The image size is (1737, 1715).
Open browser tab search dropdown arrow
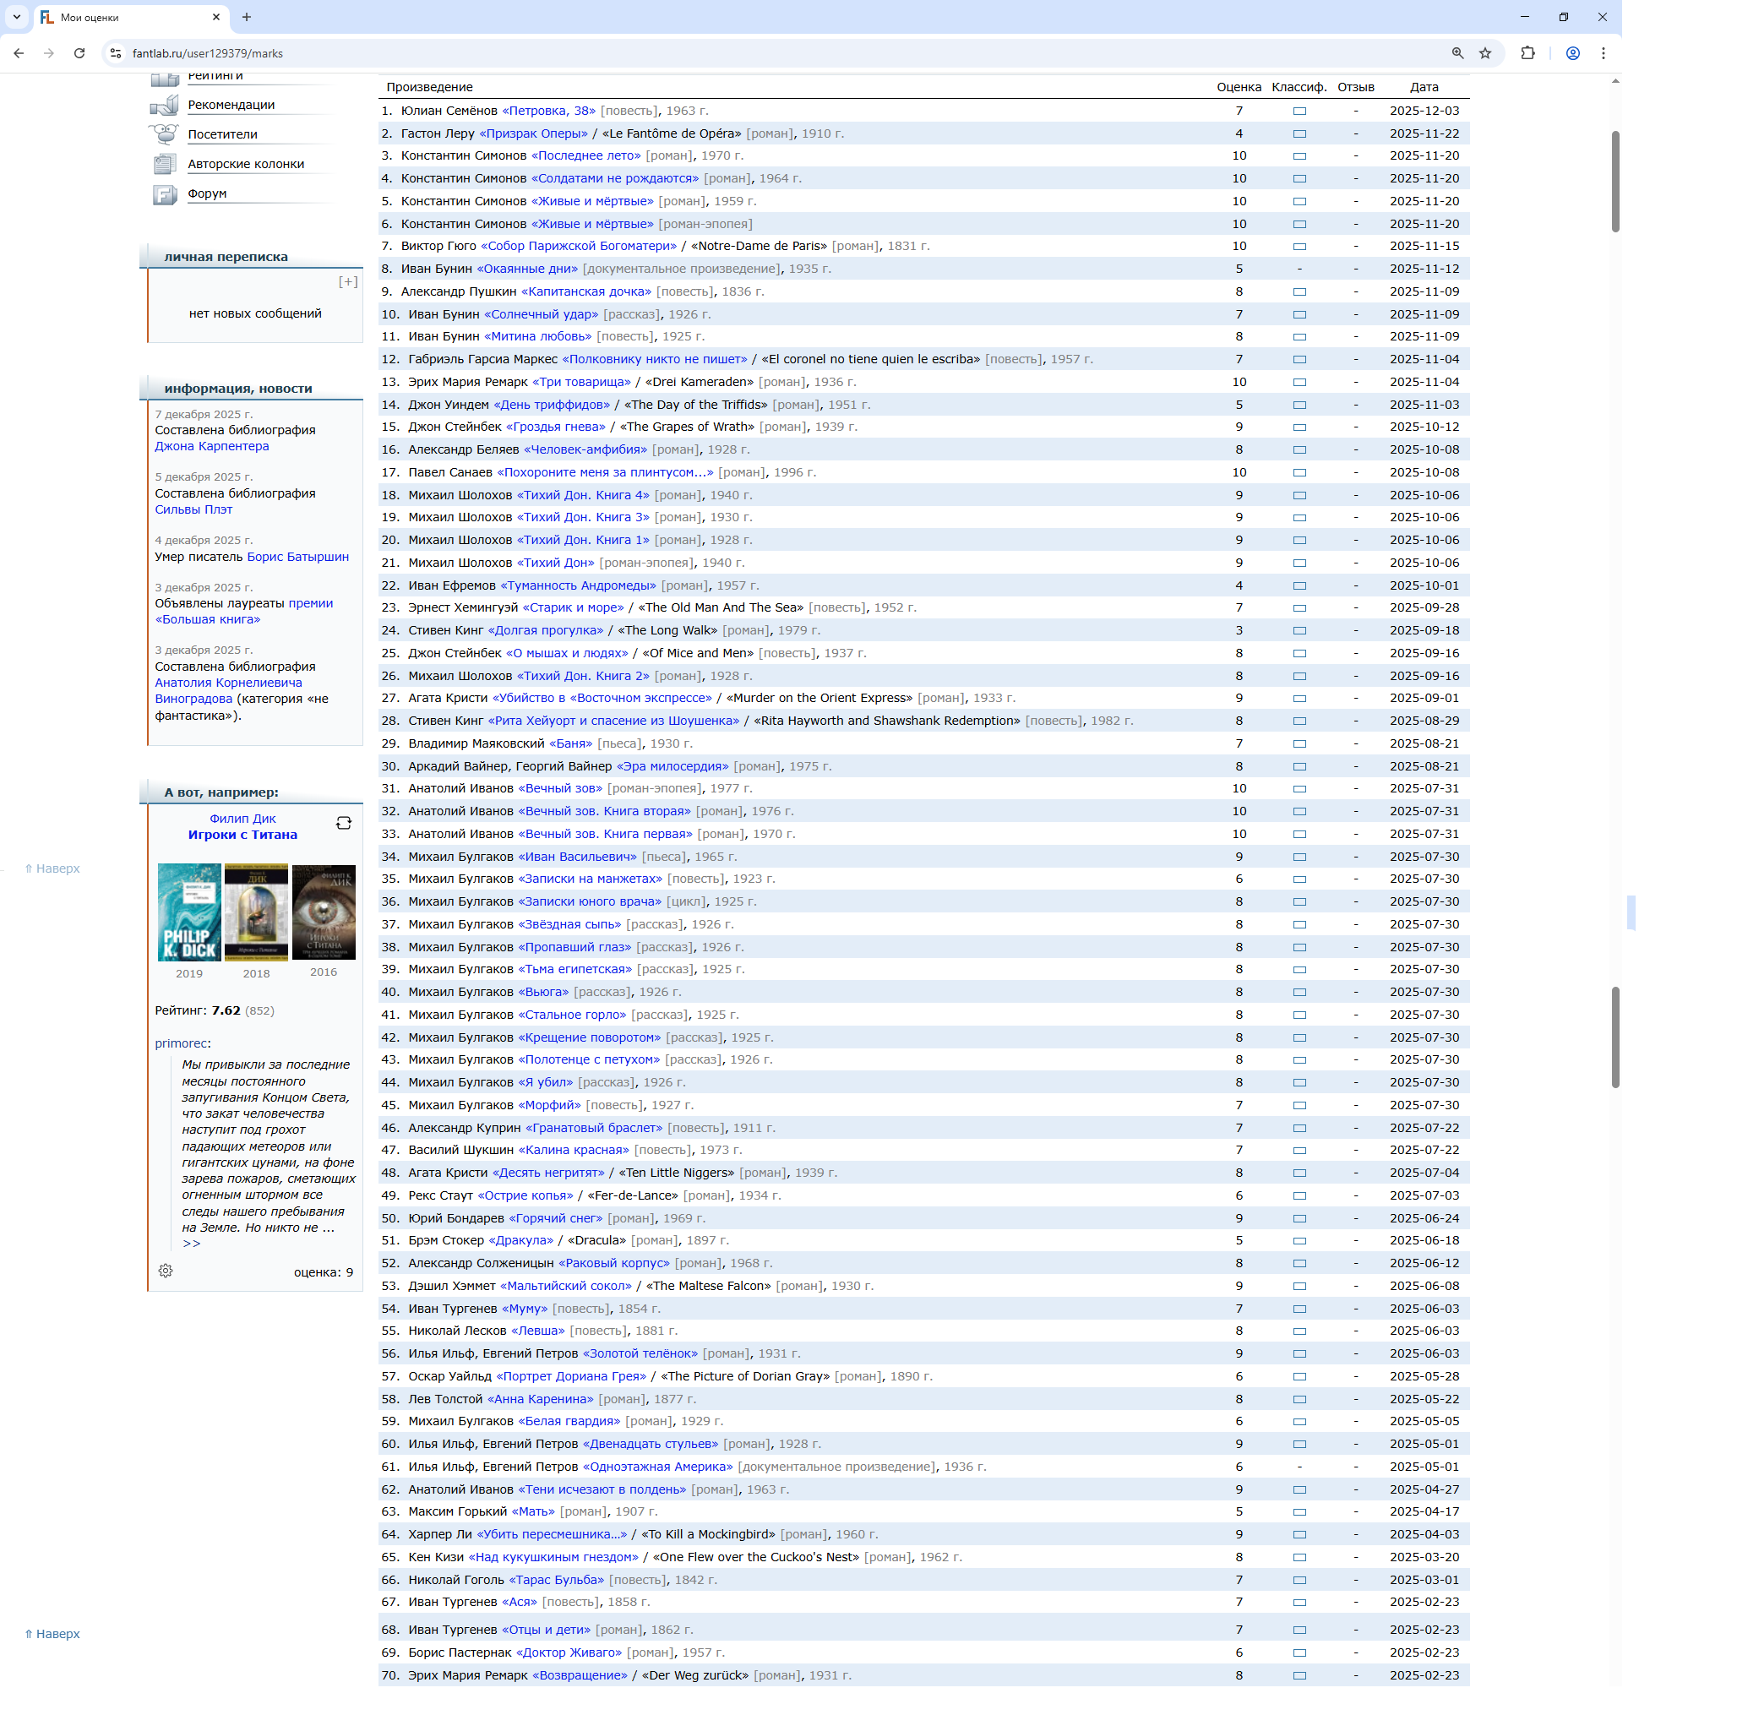(16, 17)
